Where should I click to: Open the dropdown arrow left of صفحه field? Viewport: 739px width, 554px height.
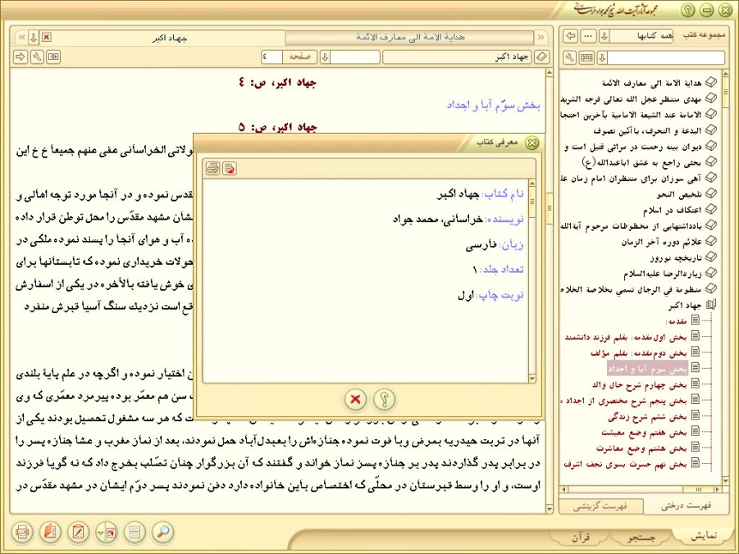click(325, 57)
